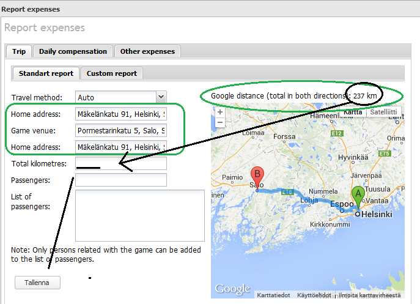Image resolution: width=420 pixels, height=304 pixels.
Task: Open the Travel method dropdown arrow
Action: coord(161,97)
